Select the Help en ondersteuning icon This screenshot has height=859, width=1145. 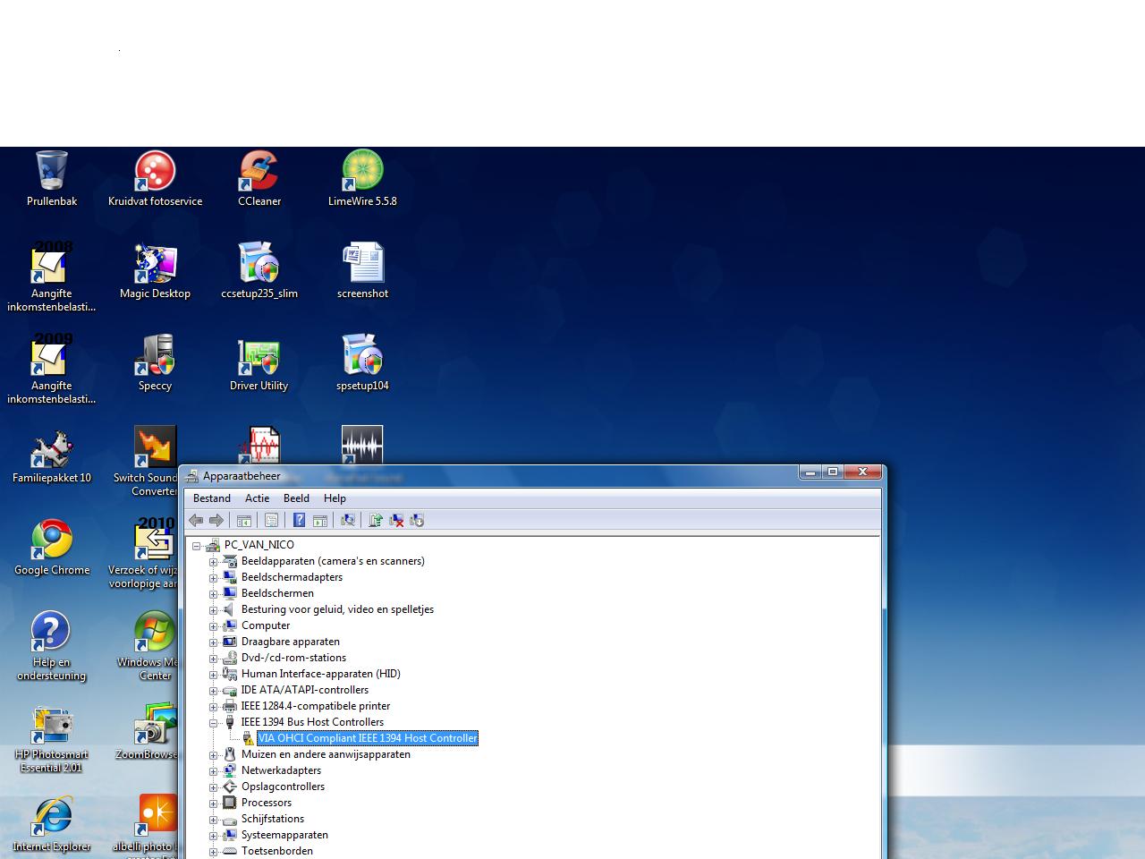click(51, 646)
